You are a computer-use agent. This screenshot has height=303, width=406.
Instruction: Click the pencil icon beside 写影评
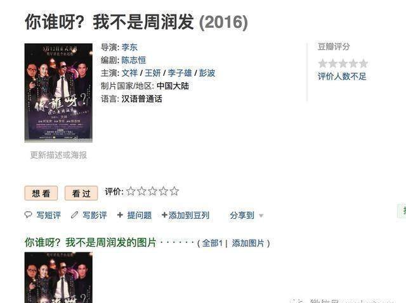pyautogui.click(x=74, y=214)
